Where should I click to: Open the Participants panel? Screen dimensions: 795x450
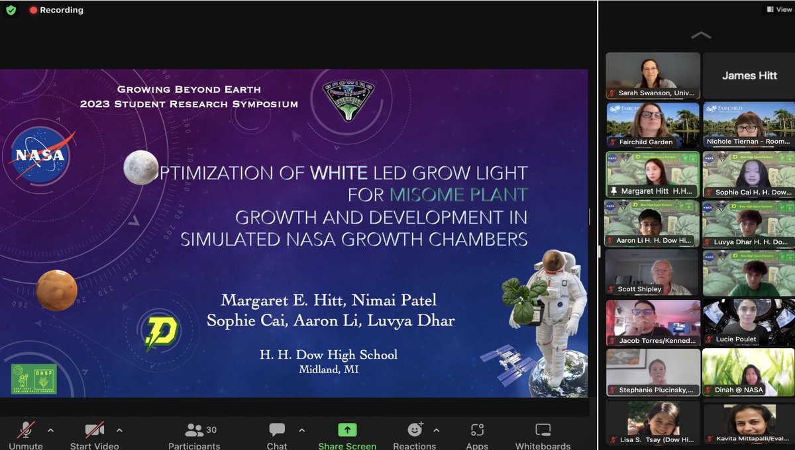click(x=194, y=435)
